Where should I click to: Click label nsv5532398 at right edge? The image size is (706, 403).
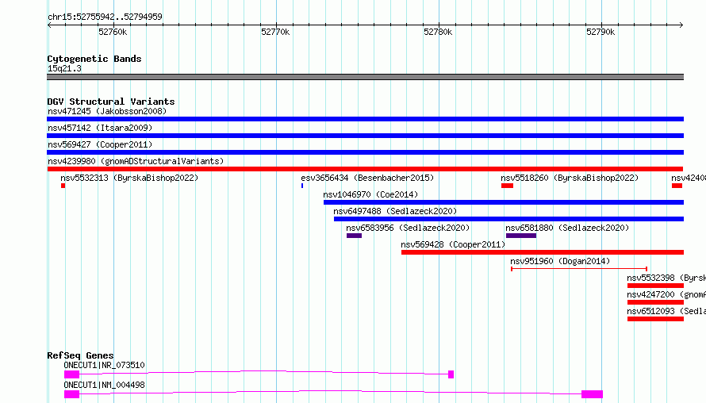coord(666,278)
